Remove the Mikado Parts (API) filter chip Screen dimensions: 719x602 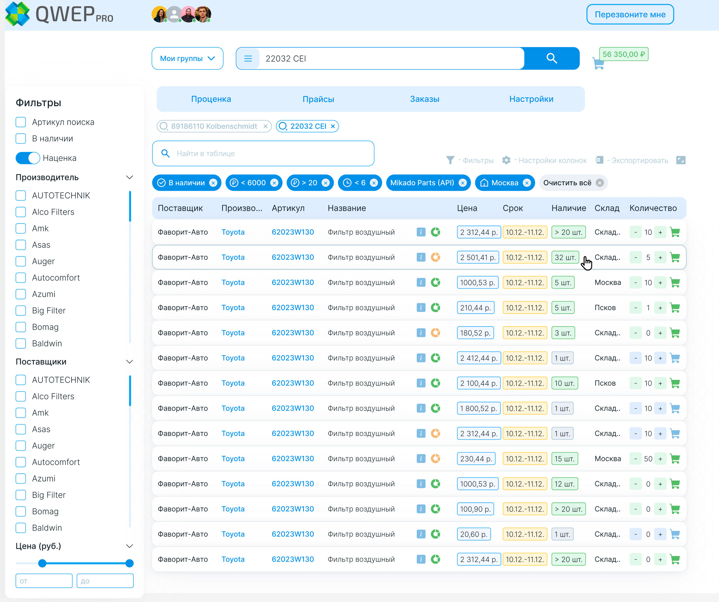pos(462,183)
